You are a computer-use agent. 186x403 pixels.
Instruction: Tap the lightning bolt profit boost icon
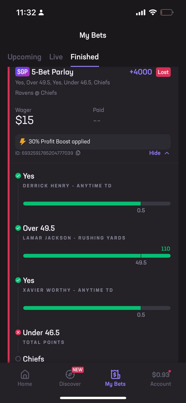[22, 141]
